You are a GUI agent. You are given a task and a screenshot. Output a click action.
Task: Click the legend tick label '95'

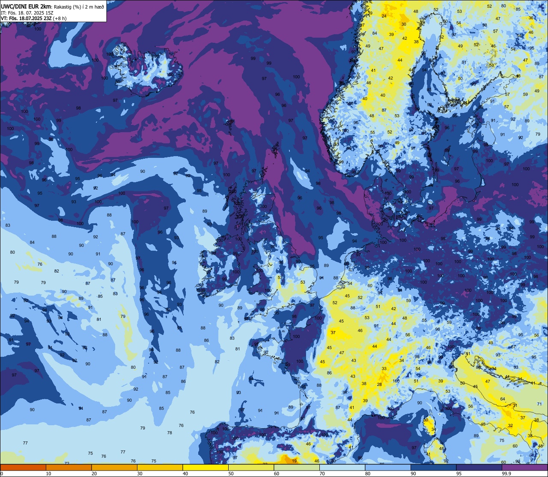459,474
